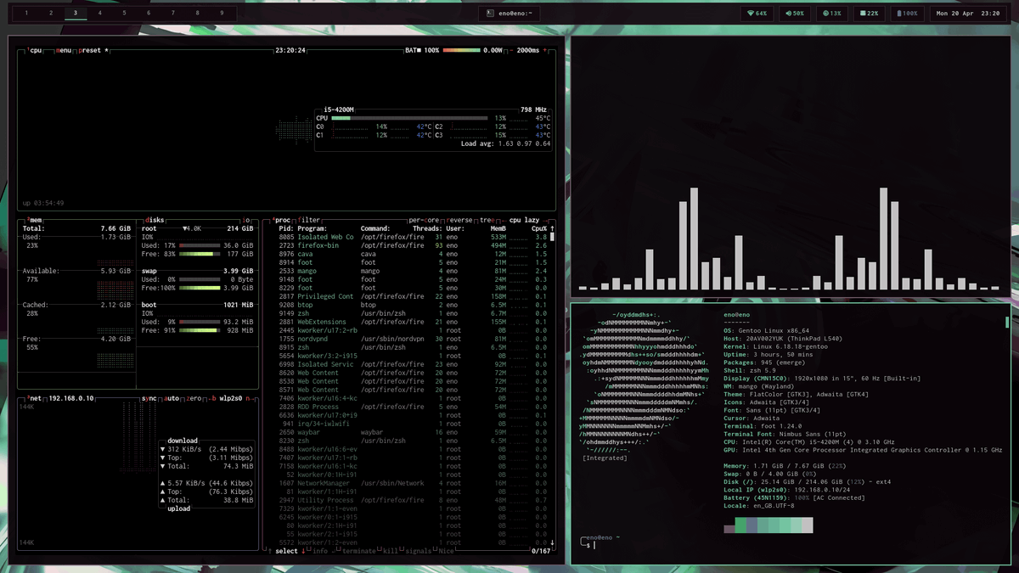Image resolution: width=1019 pixels, height=573 pixels.
Task: Switch to workspace 9
Action: pos(222,14)
